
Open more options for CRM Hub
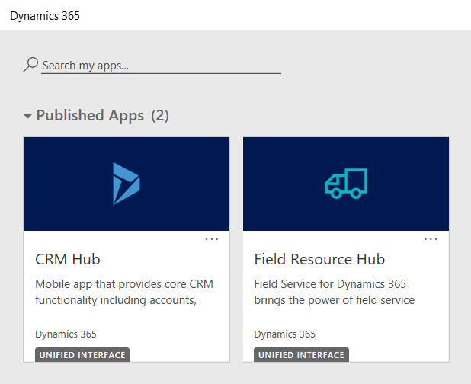point(212,239)
